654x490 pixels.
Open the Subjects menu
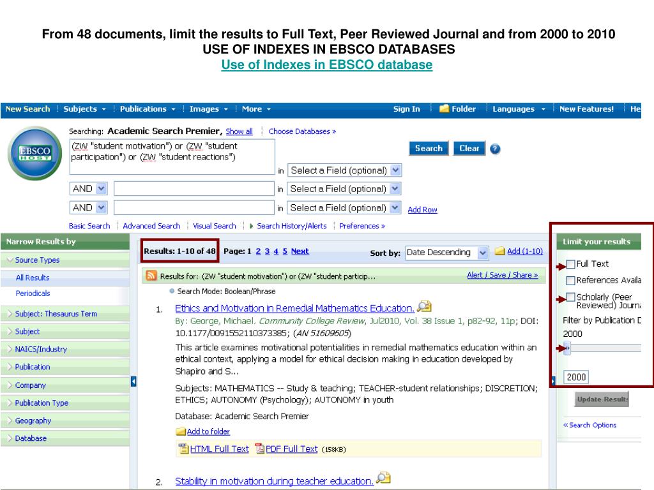click(84, 108)
